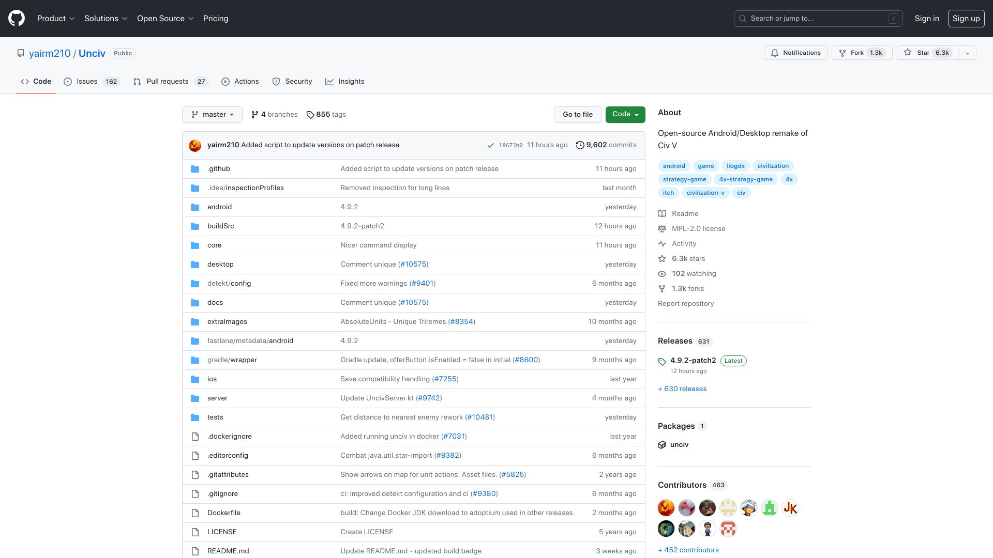
Task: Switch to the Issues tab
Action: pos(92,82)
